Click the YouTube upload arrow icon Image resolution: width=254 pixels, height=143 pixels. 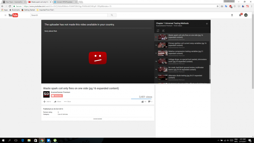click(232, 15)
